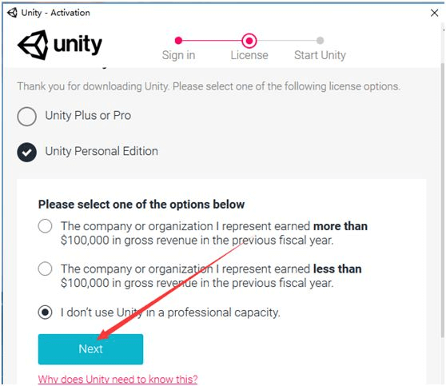Click the Please select one of the options below heading
Viewport: 446px width, 386px height.
(x=141, y=205)
